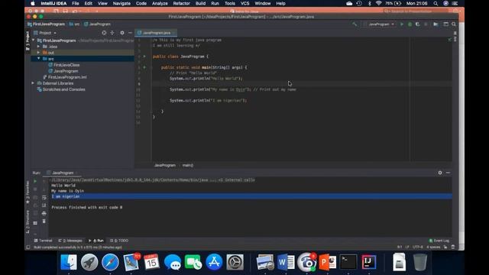Click run gutter arrow beside main method
489x275 pixels.
coord(144,67)
